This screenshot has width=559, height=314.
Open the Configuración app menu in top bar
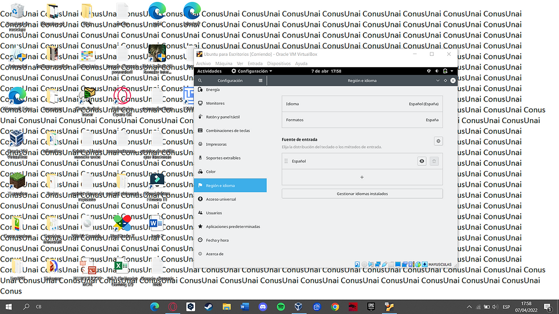click(252, 71)
